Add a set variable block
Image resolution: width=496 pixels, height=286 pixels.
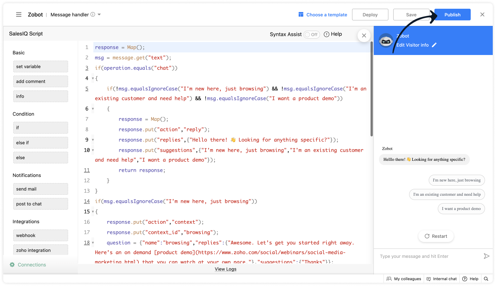(x=41, y=67)
